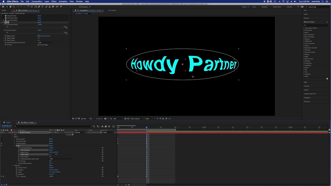Expand the Distort category in Effects & Presets
This screenshot has height=186, width=331.
click(304, 46)
